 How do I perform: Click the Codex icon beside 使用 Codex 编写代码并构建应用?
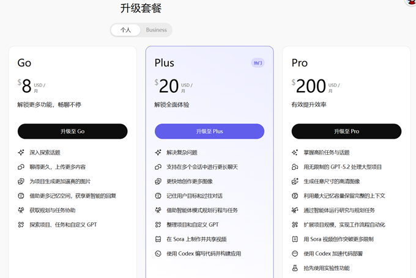pyautogui.click(x=158, y=254)
